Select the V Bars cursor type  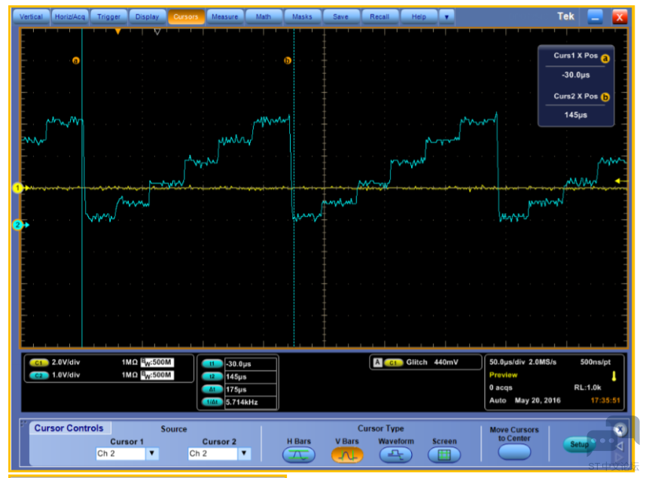pos(346,455)
